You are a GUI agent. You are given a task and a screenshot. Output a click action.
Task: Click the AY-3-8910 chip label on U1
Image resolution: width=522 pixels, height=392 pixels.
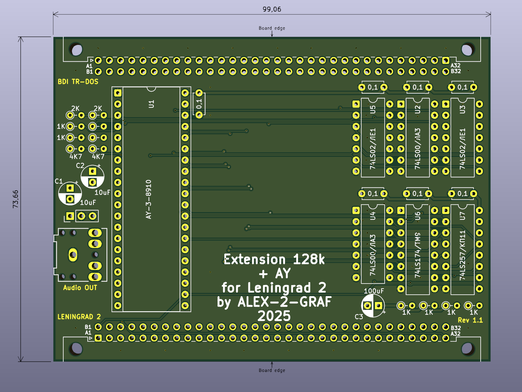pyautogui.click(x=148, y=199)
